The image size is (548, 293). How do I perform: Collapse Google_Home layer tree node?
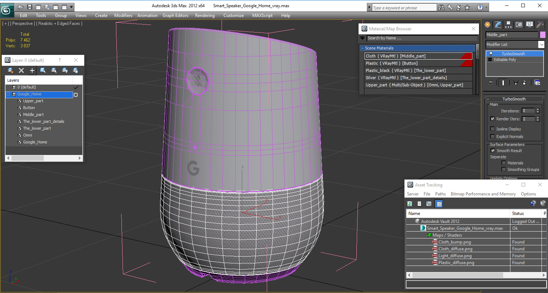[8, 94]
